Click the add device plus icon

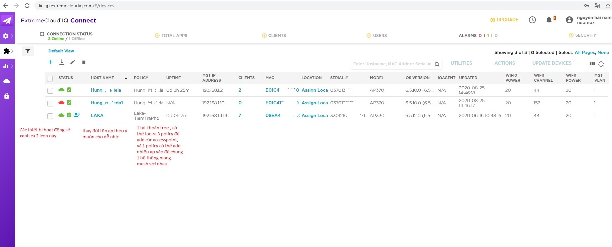(x=51, y=62)
